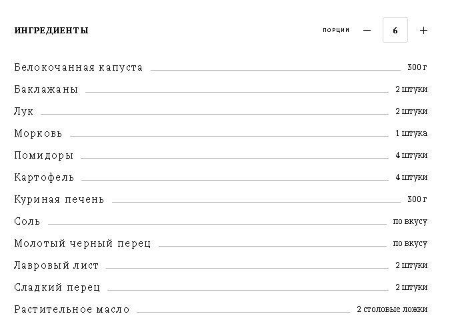The width and height of the screenshot is (464, 330).
Task: Decrease portions with the minus icon
Action: [367, 31]
